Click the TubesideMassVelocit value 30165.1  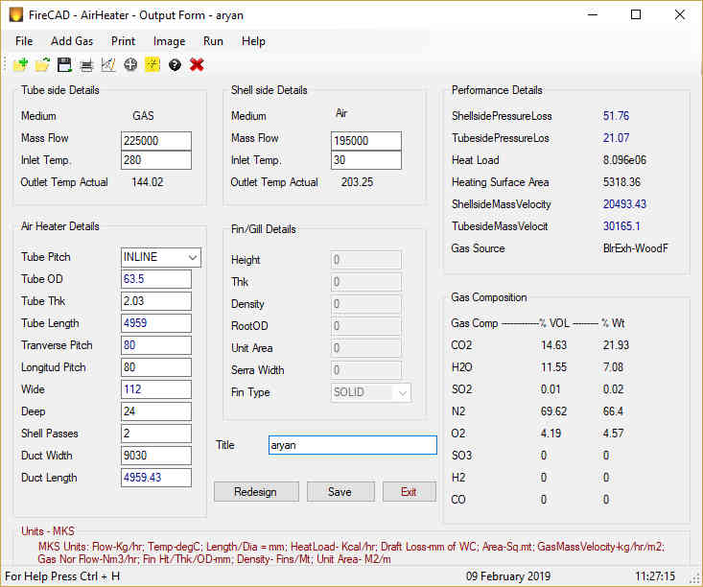[621, 226]
